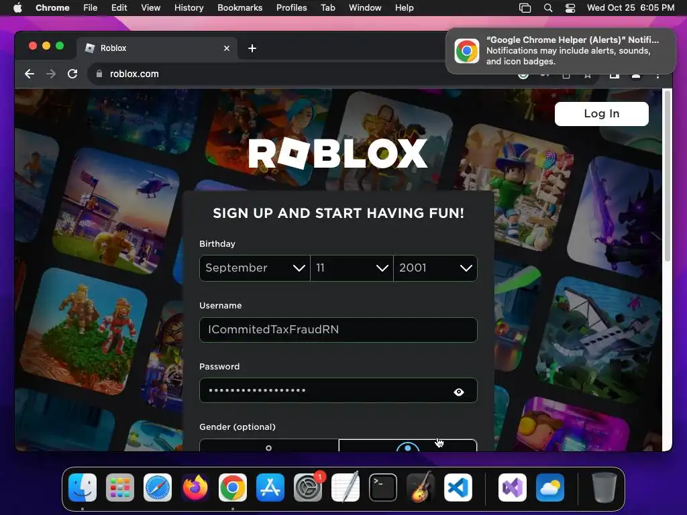Open the View menu
687x515 pixels.
point(150,8)
